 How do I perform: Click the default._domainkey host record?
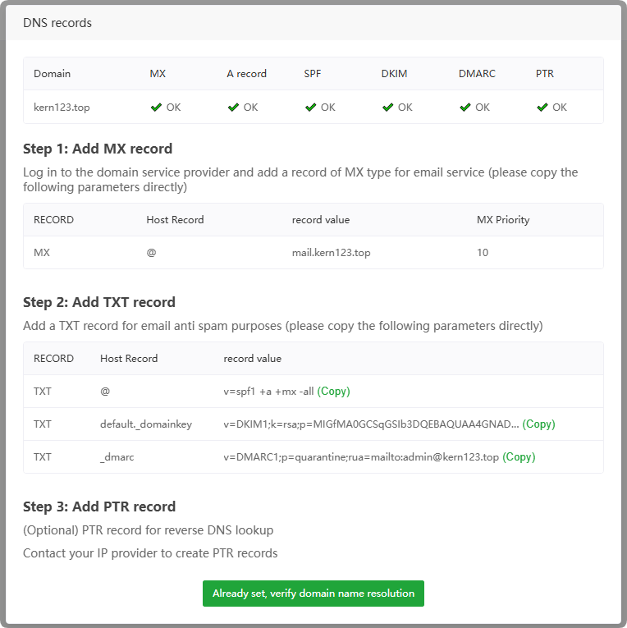pos(146,424)
